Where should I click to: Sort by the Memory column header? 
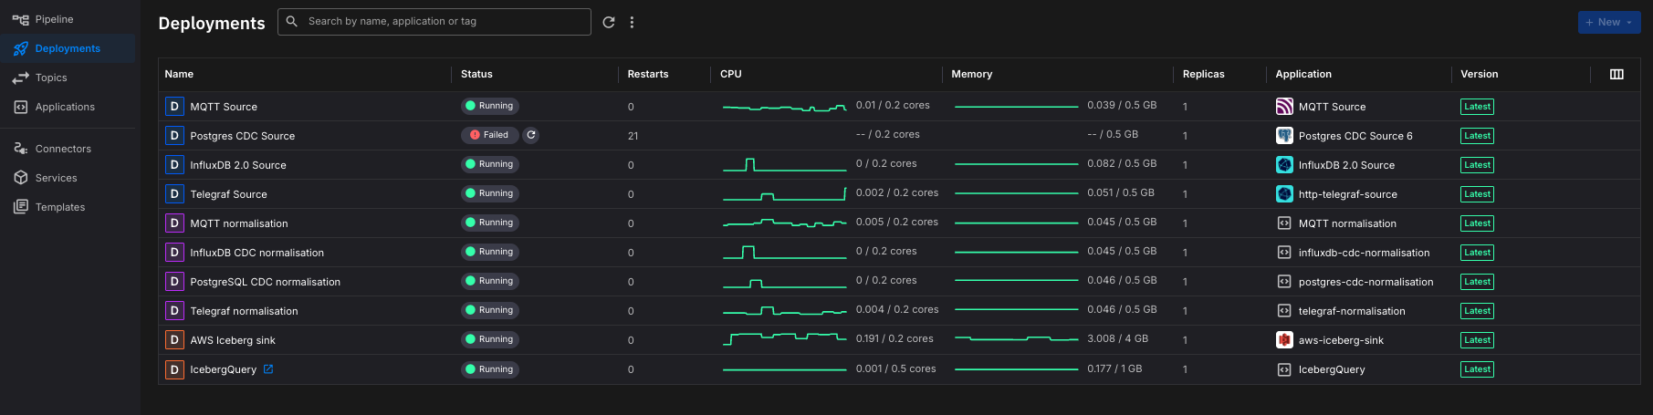972,74
